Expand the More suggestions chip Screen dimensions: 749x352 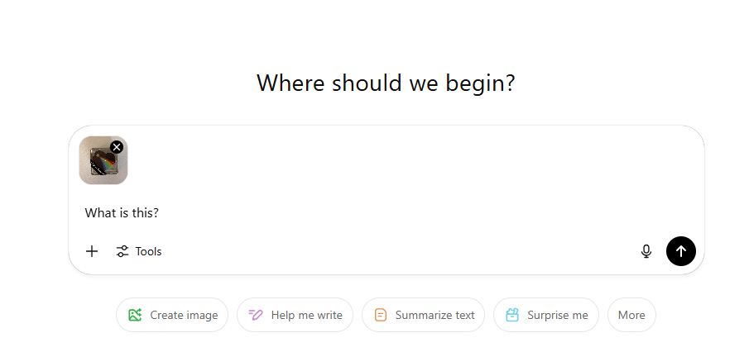[631, 315]
